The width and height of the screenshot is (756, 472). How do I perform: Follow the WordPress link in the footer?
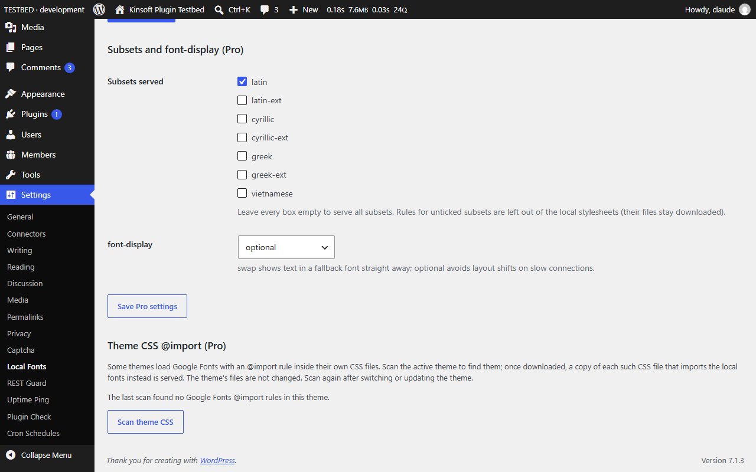[x=217, y=460]
